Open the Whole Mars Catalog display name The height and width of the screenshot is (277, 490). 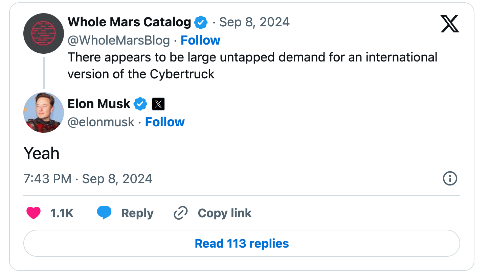pos(129,22)
